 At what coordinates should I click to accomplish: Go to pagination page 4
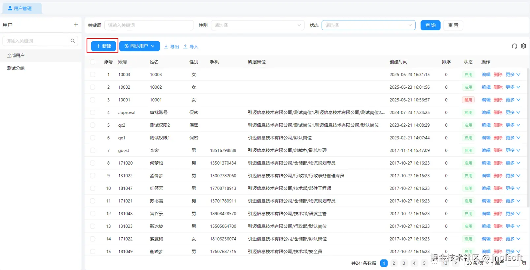[x=414, y=263]
